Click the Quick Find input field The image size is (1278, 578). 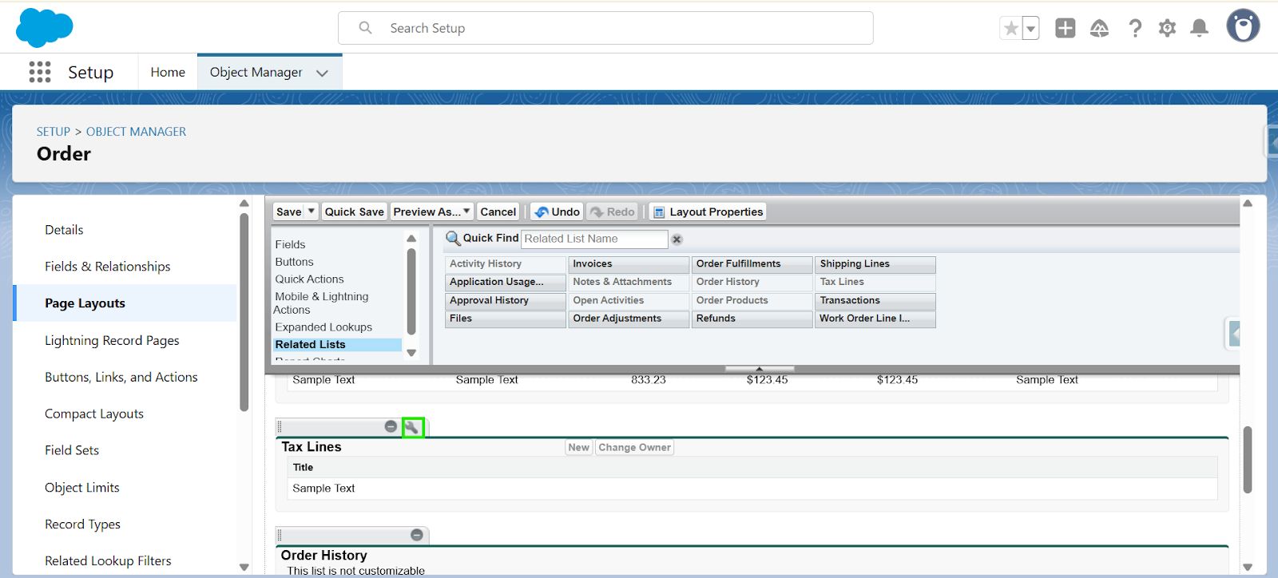click(593, 239)
